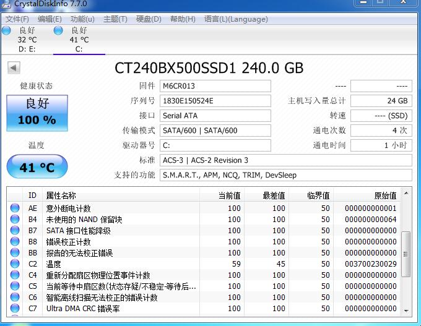Click the scrollbar down arrow of attribute list
The image size is (421, 326).
pyautogui.click(x=406, y=311)
